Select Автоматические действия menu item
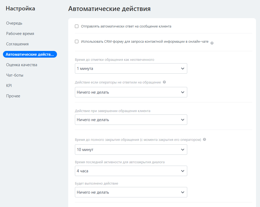Viewport: 260px width, 207px height. tap(30, 54)
